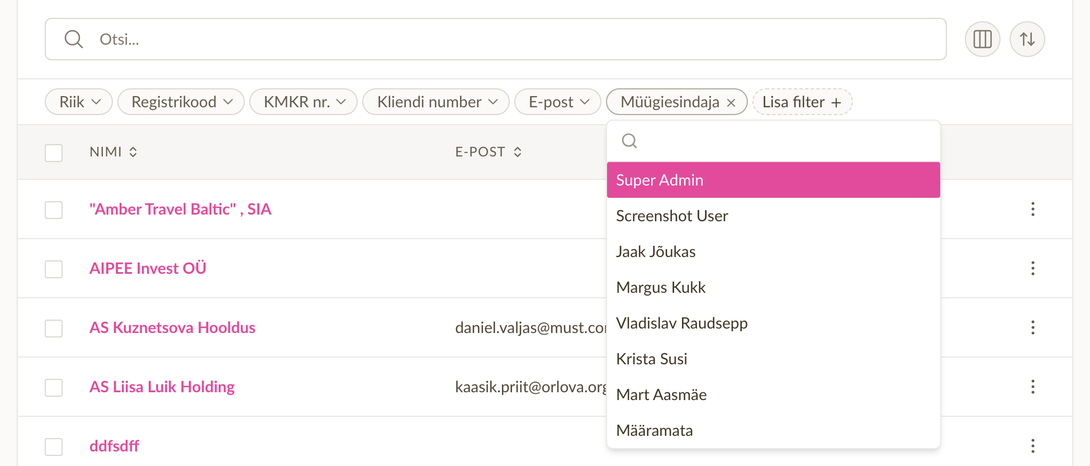Expand the Registrikood filter dropdown
The image size is (1090, 466).
(x=181, y=102)
